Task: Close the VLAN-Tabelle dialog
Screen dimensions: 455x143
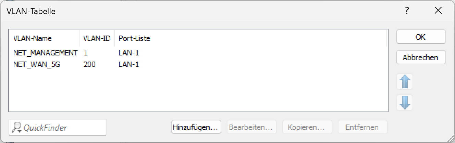Action: [438, 11]
